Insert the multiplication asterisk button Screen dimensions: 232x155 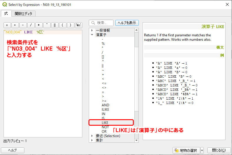pyautogui.click(x=39, y=25)
